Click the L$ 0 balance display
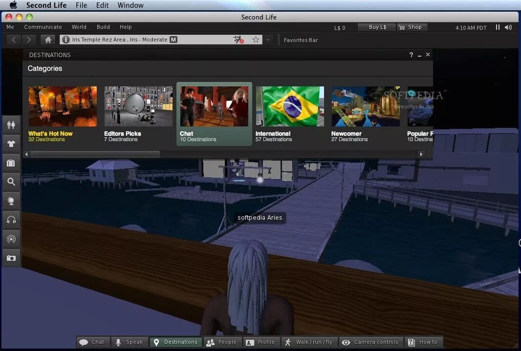 [340, 28]
